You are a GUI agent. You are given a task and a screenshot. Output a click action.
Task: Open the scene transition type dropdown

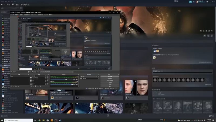(x=89, y=76)
